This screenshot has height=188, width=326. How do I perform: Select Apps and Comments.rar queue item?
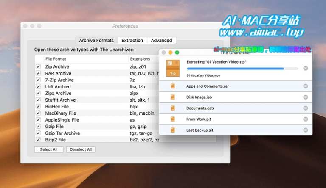tap(236, 86)
